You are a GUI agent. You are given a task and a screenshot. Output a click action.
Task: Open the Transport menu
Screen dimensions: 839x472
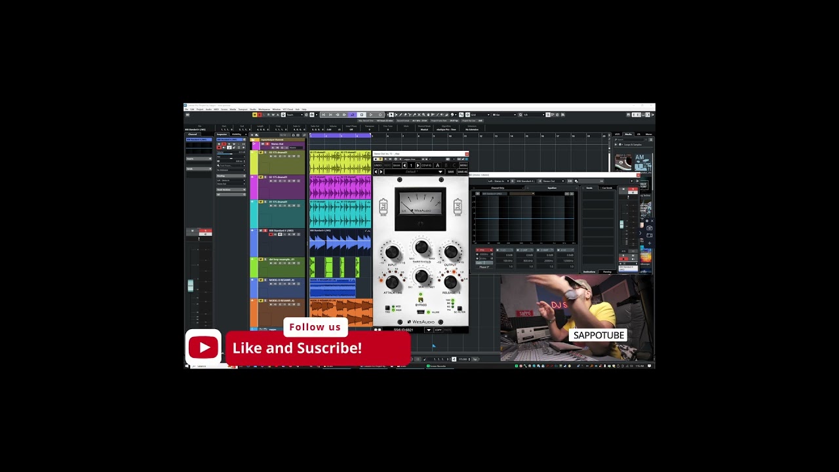click(x=243, y=109)
